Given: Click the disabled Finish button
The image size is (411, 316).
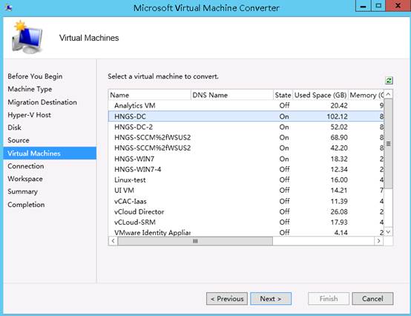Looking at the screenshot, I should (x=329, y=299).
